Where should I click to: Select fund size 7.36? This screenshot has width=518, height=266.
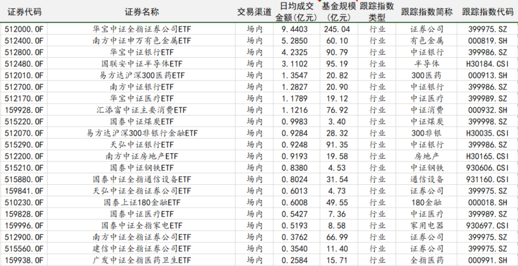337,214
